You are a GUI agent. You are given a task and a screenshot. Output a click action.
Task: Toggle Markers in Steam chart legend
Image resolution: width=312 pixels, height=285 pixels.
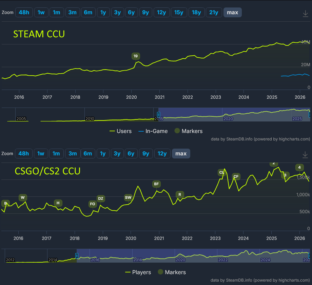[189, 131]
